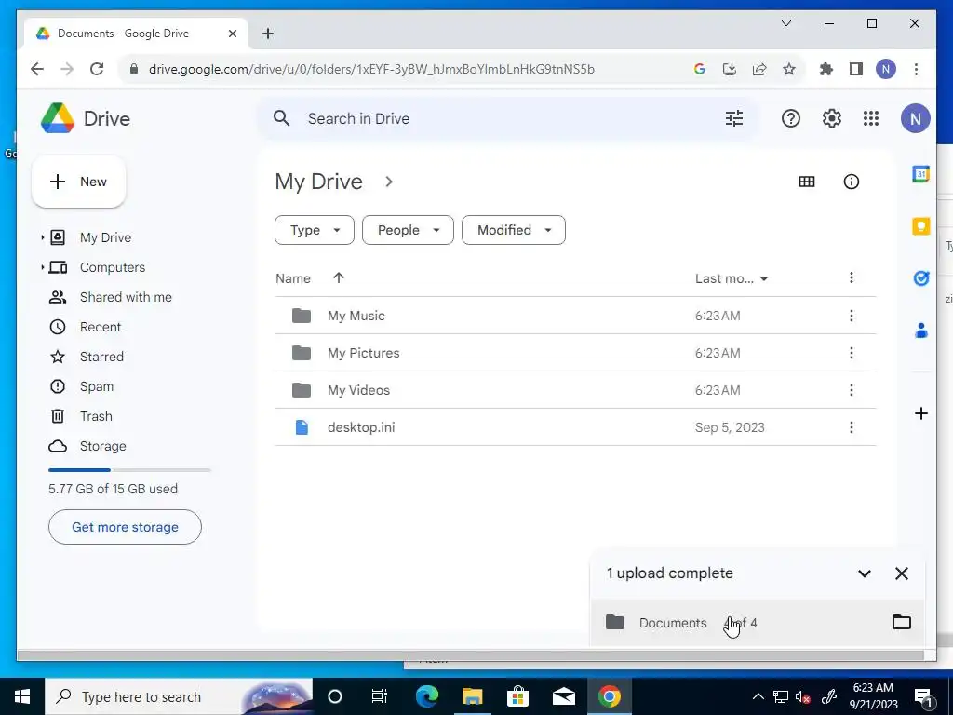Screen dimensions: 953x715
Task: Open search filter options icon
Action: 734,118
